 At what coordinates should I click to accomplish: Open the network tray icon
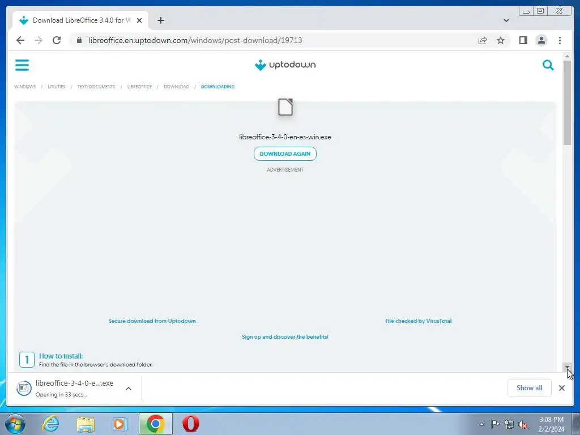click(509, 424)
